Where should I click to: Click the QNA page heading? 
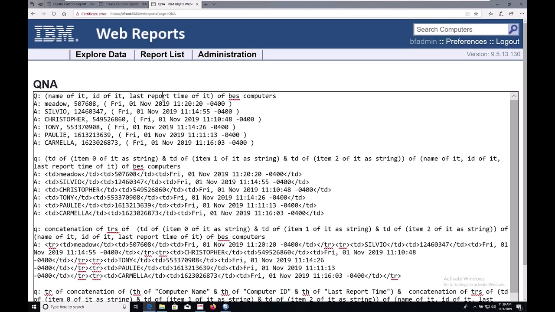(45, 84)
